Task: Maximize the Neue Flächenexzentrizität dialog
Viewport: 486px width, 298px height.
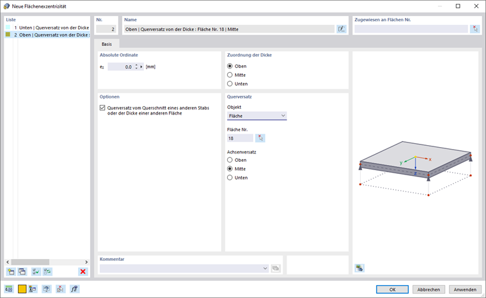Action: [x=458, y=6]
